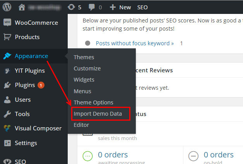Open Theme Options submenu item

click(x=93, y=102)
